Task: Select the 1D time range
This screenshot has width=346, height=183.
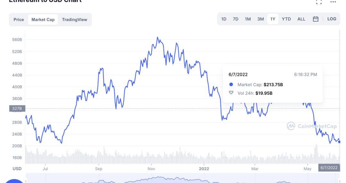Action: coord(224,19)
